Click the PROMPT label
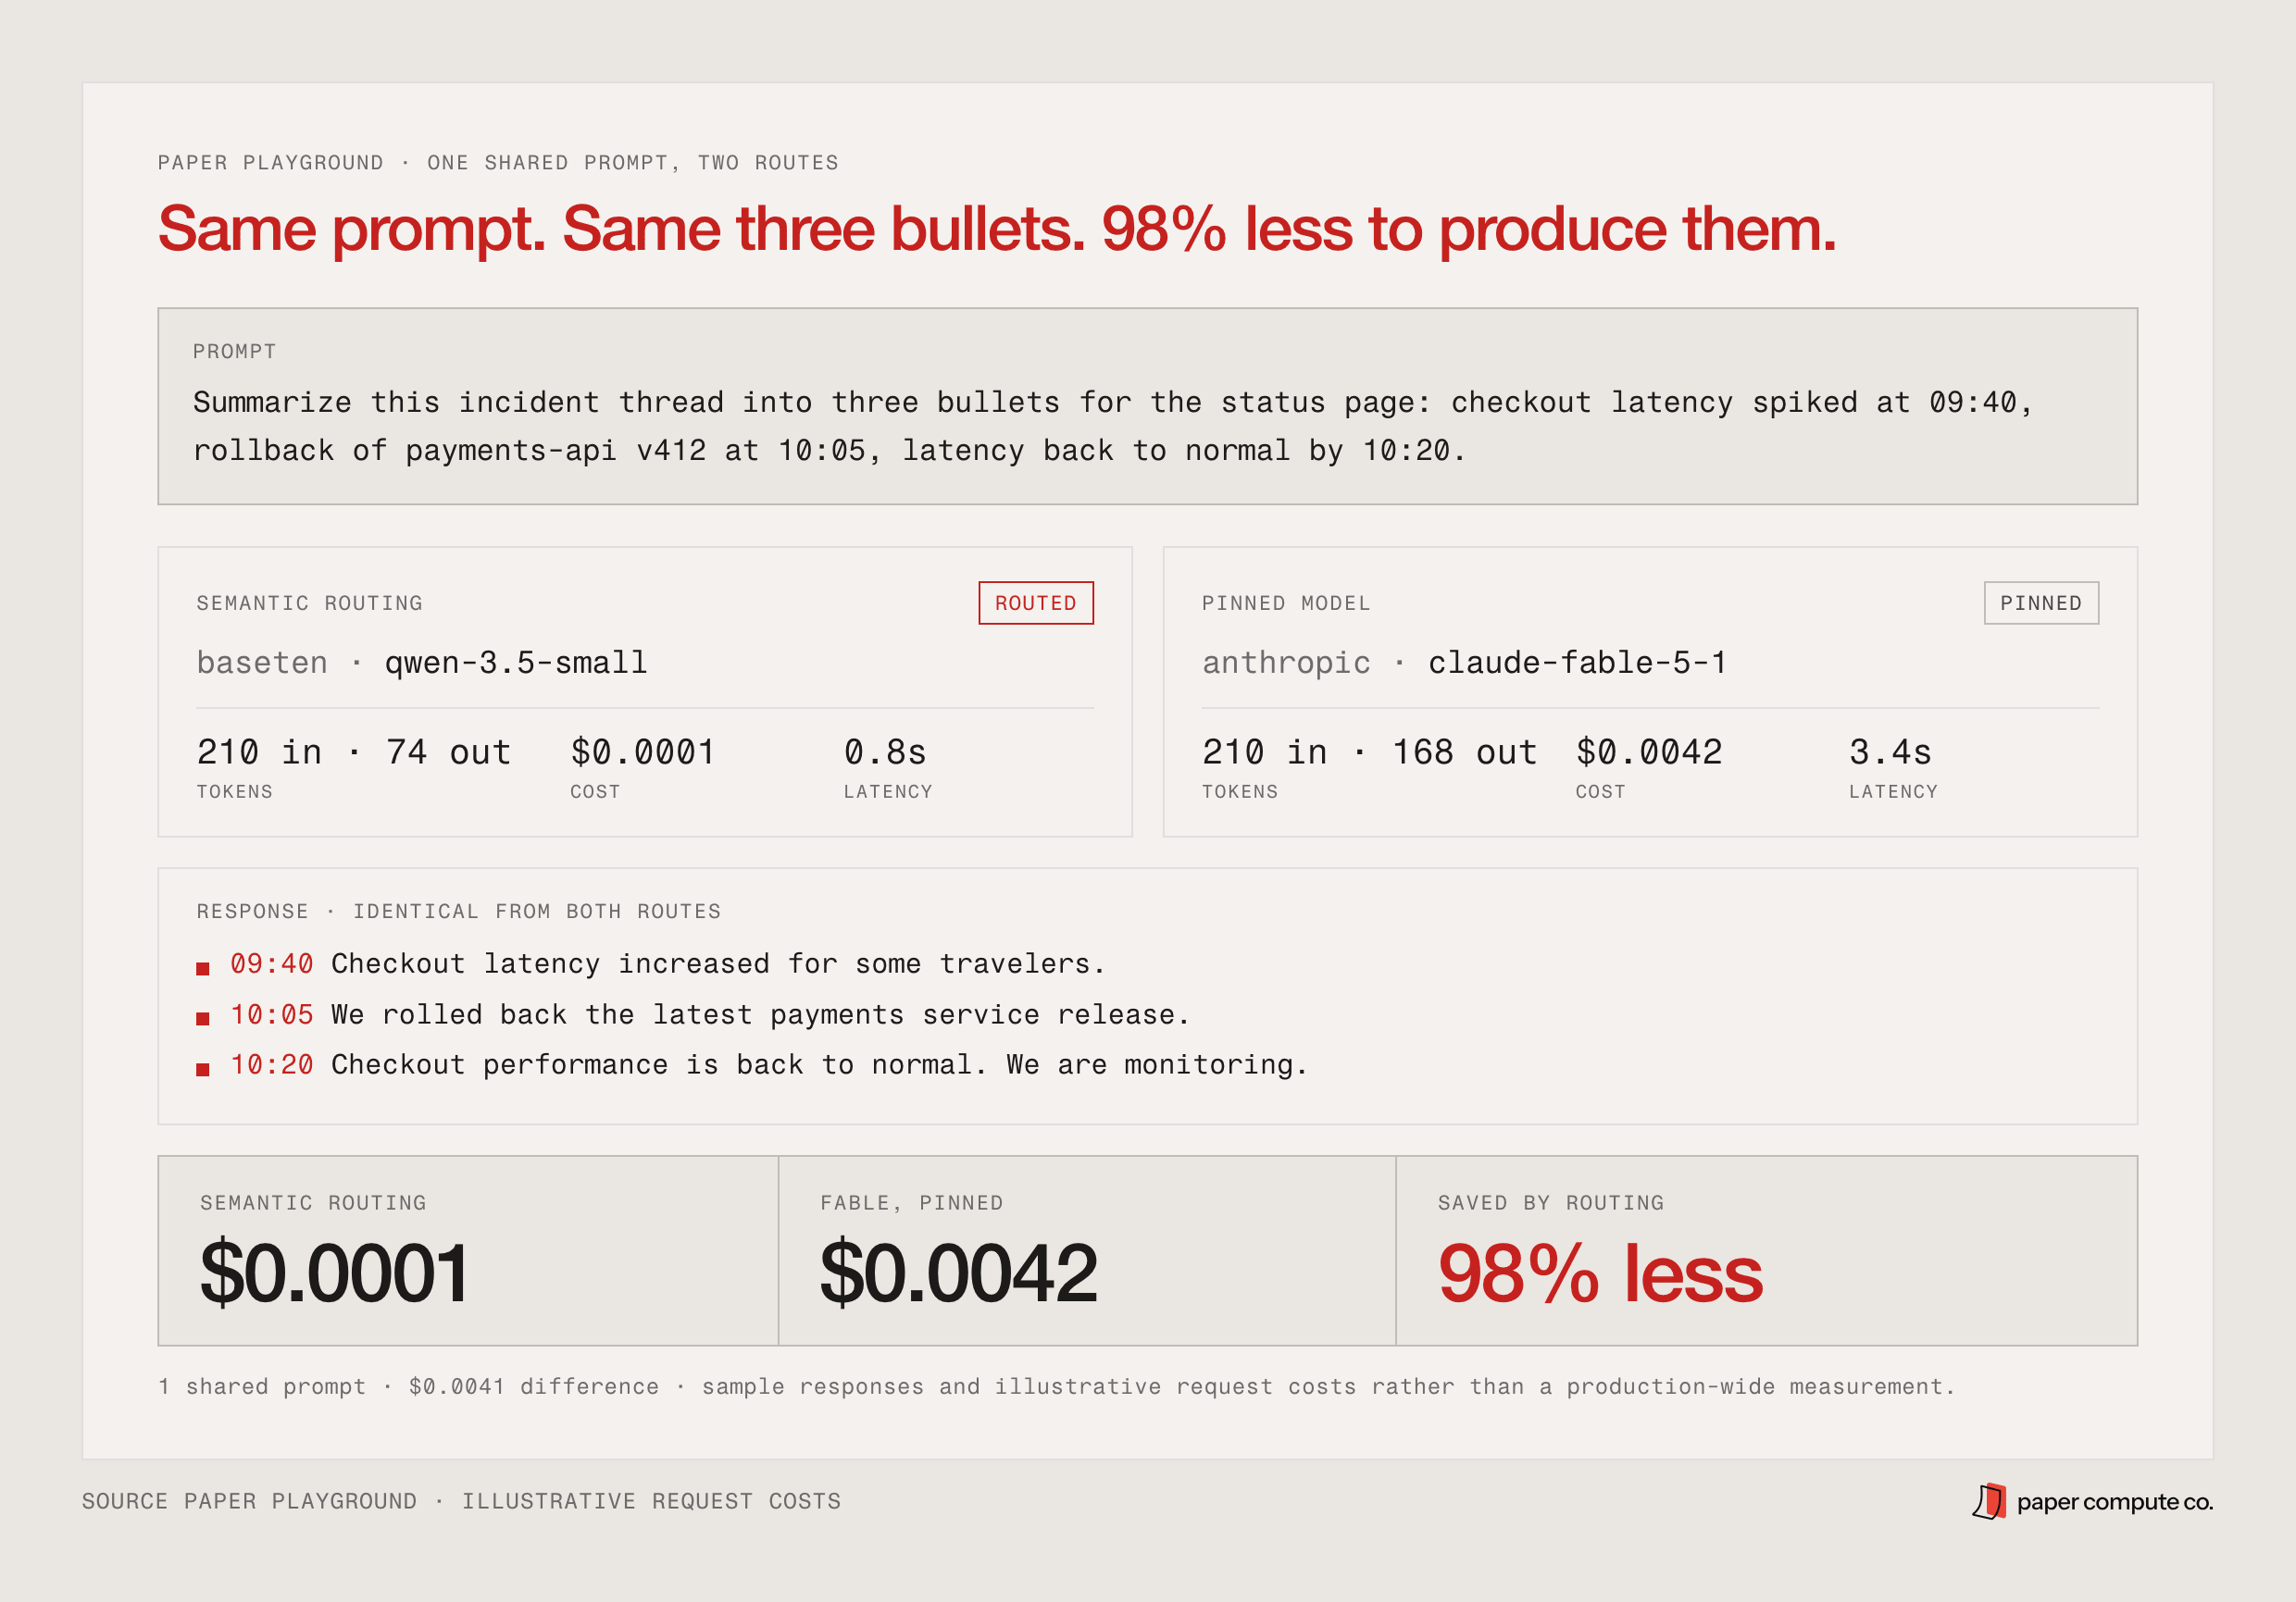The width and height of the screenshot is (2296, 1602). click(x=235, y=352)
